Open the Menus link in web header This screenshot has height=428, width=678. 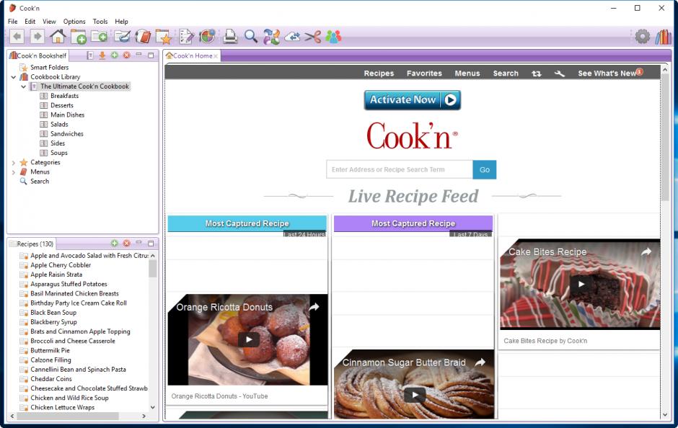467,73
